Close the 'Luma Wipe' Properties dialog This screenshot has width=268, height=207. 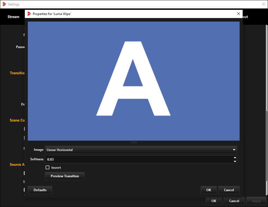coord(238,14)
